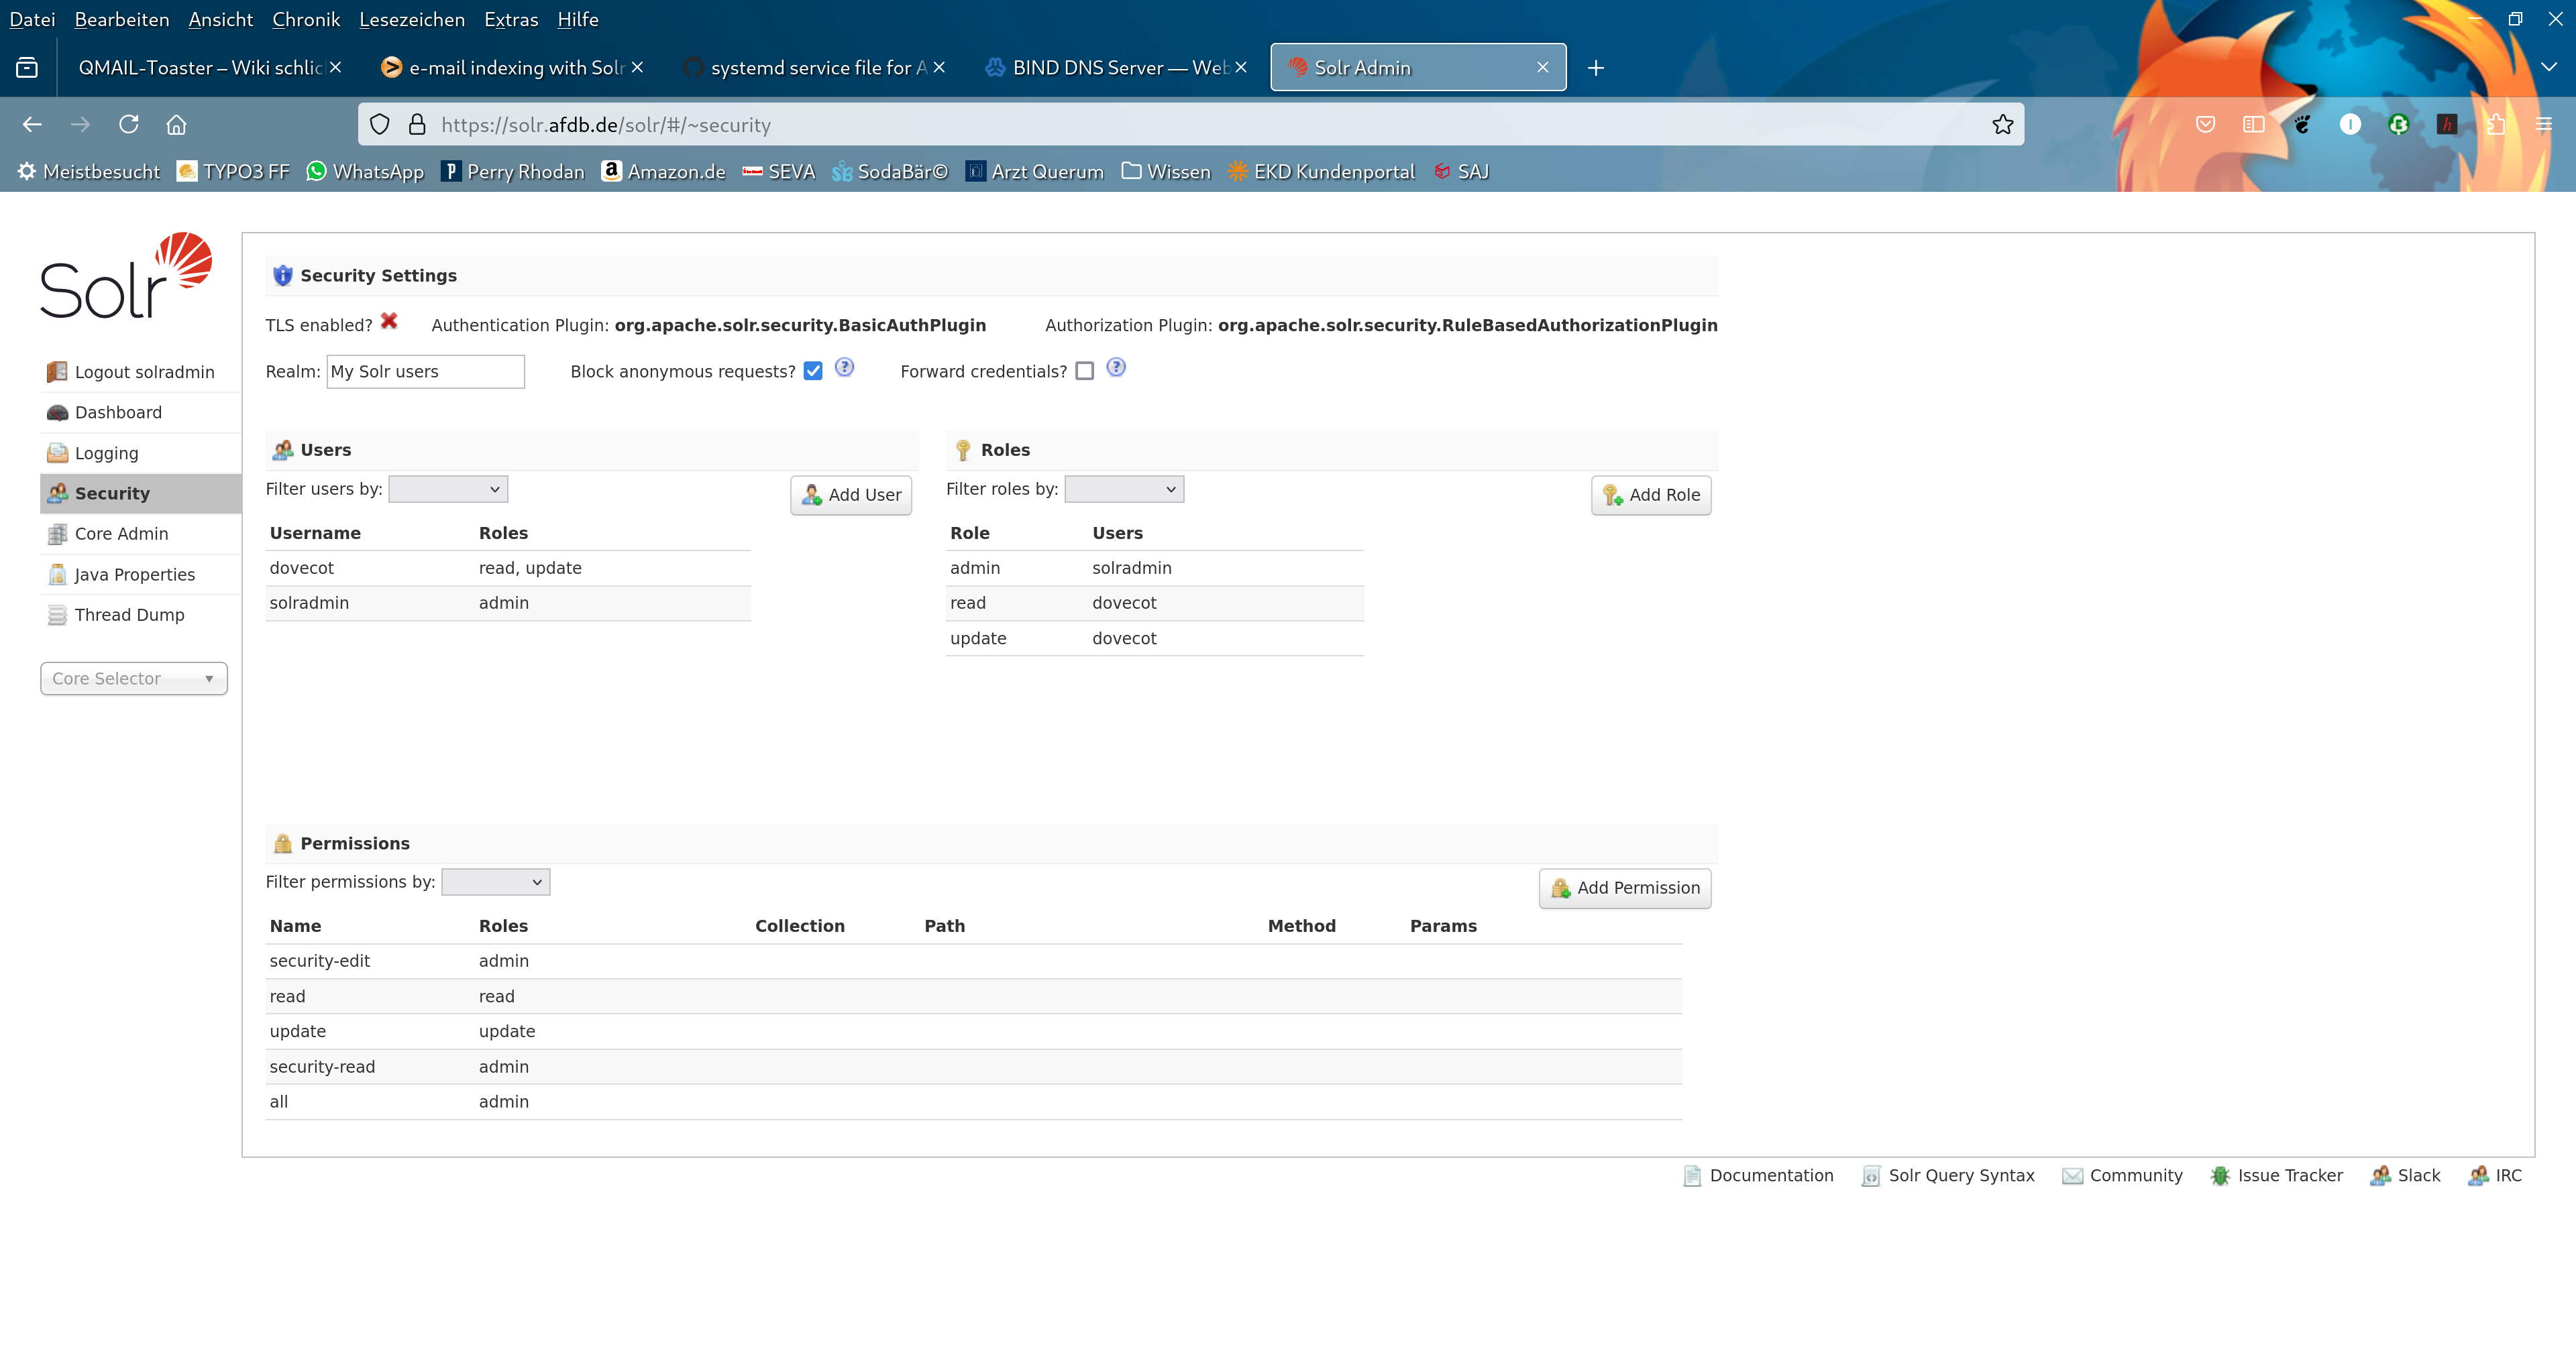Open the Logging page via its icon

click(57, 453)
